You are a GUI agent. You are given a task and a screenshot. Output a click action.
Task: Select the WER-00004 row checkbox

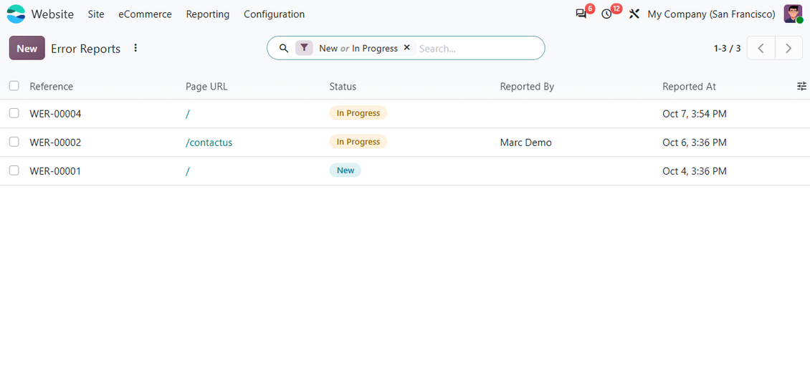click(14, 113)
